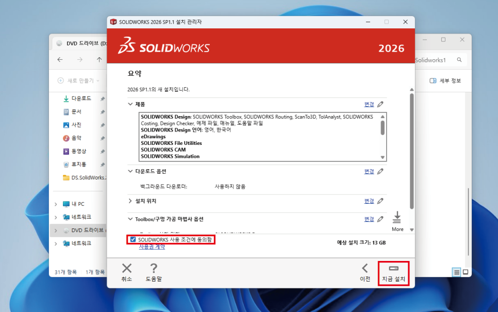Click 예상 설치 크기: 13 GB text
Screen dimensions: 498x312
[x=361, y=243]
